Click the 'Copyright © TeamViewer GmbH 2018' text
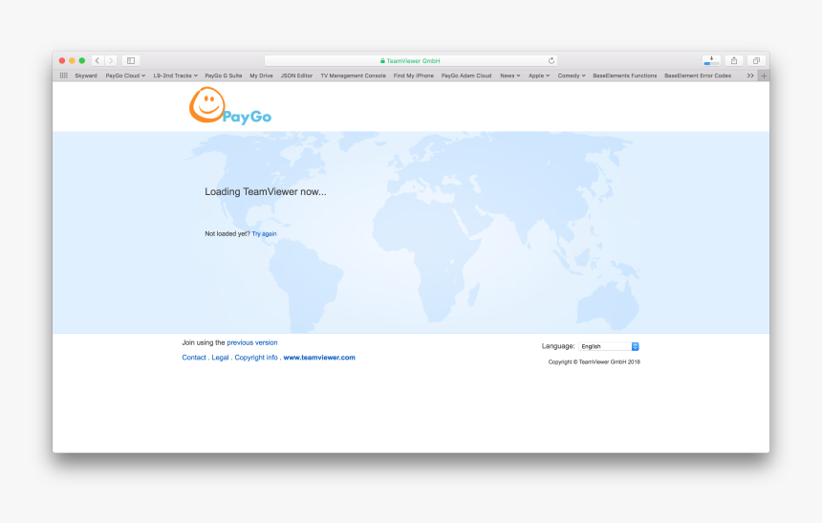Image resolution: width=822 pixels, height=523 pixels. (594, 362)
